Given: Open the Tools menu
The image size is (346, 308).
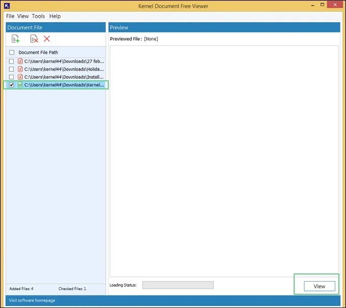Looking at the screenshot, I should click(x=38, y=16).
